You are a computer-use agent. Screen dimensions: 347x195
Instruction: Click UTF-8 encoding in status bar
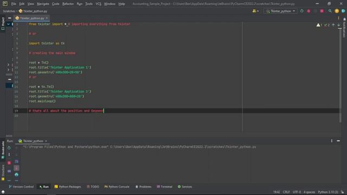pos(297,192)
